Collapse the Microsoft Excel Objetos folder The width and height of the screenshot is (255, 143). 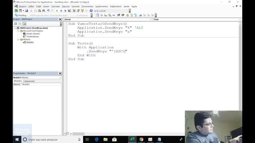click(x=18, y=31)
